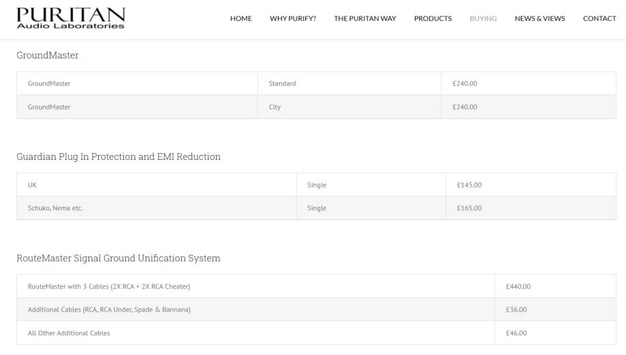The width and height of the screenshot is (626, 355).
Task: Click the RouteMaster Signal Ground Unification heading
Action: coord(119,258)
